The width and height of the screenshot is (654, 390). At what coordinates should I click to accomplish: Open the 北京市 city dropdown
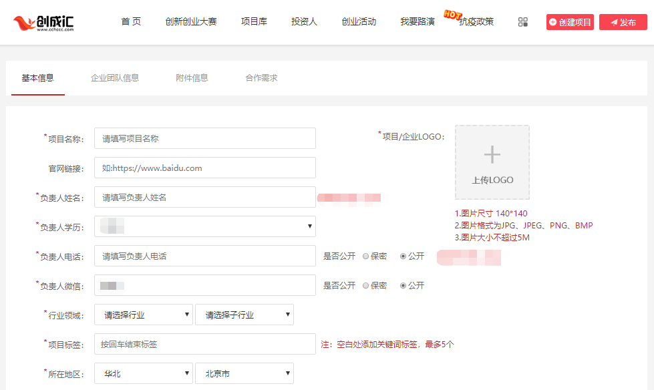tap(244, 373)
